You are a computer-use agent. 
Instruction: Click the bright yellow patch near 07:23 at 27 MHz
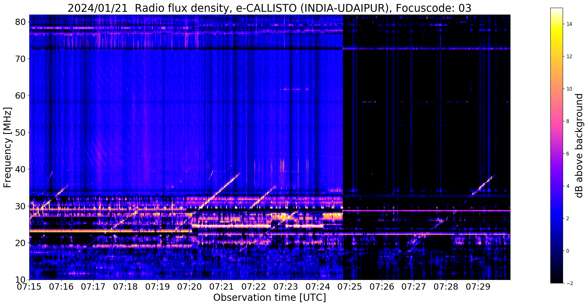click(283, 217)
